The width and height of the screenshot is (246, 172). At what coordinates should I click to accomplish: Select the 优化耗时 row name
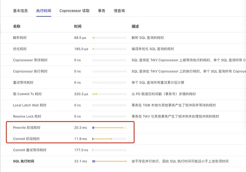coord(20,49)
